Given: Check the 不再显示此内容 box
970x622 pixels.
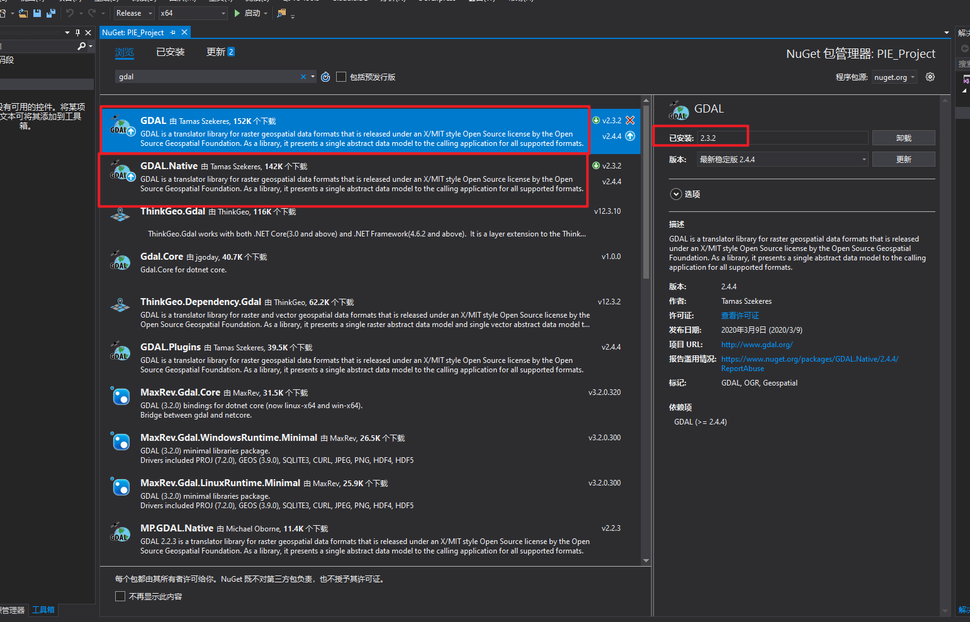Looking at the screenshot, I should tap(120, 596).
